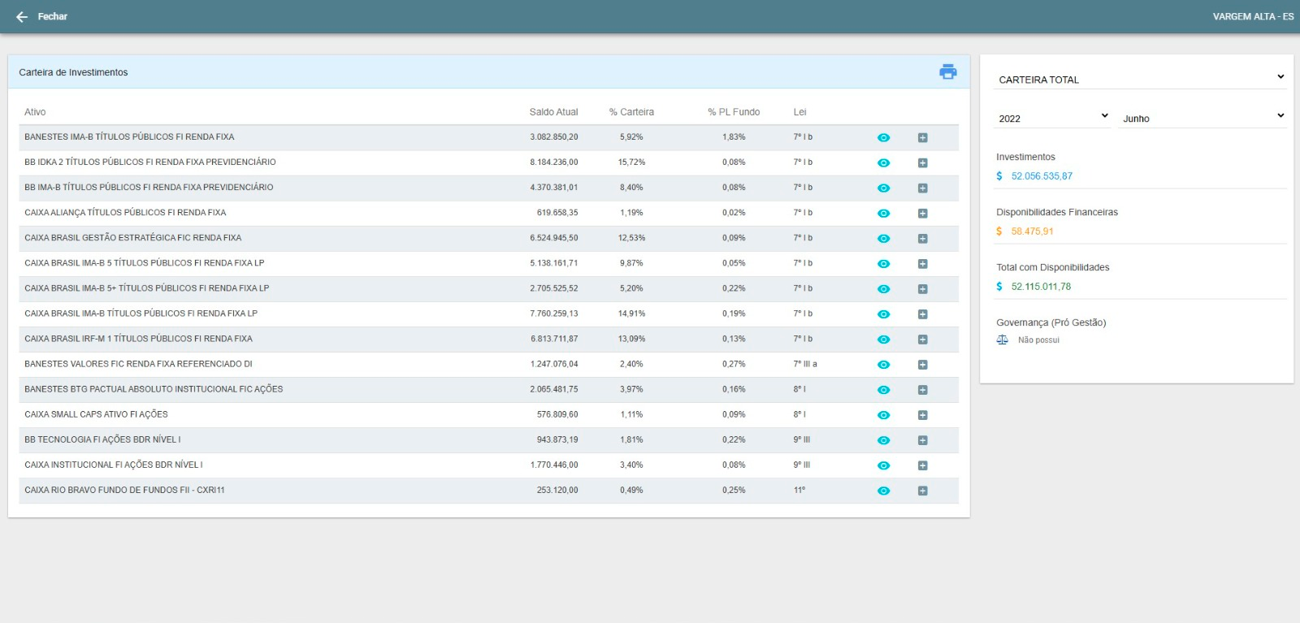Screen dimensions: 1300x623
Task: Click plus icon for CAIXA BRASIL IMA-B TÍTULOS PÚBLICOS LP
Action: click(x=922, y=314)
